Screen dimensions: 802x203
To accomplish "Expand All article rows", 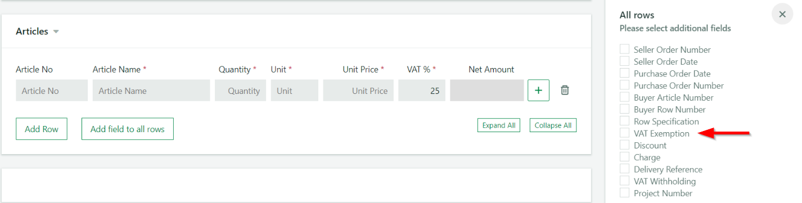I will [499, 125].
